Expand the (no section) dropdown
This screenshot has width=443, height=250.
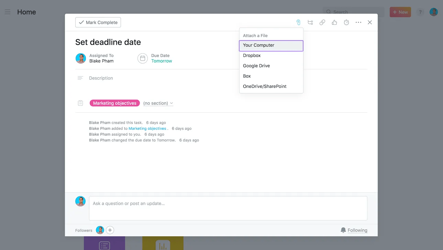point(158,103)
